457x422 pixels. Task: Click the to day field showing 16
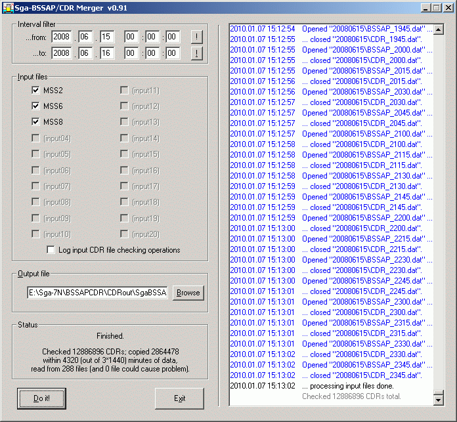coord(107,53)
